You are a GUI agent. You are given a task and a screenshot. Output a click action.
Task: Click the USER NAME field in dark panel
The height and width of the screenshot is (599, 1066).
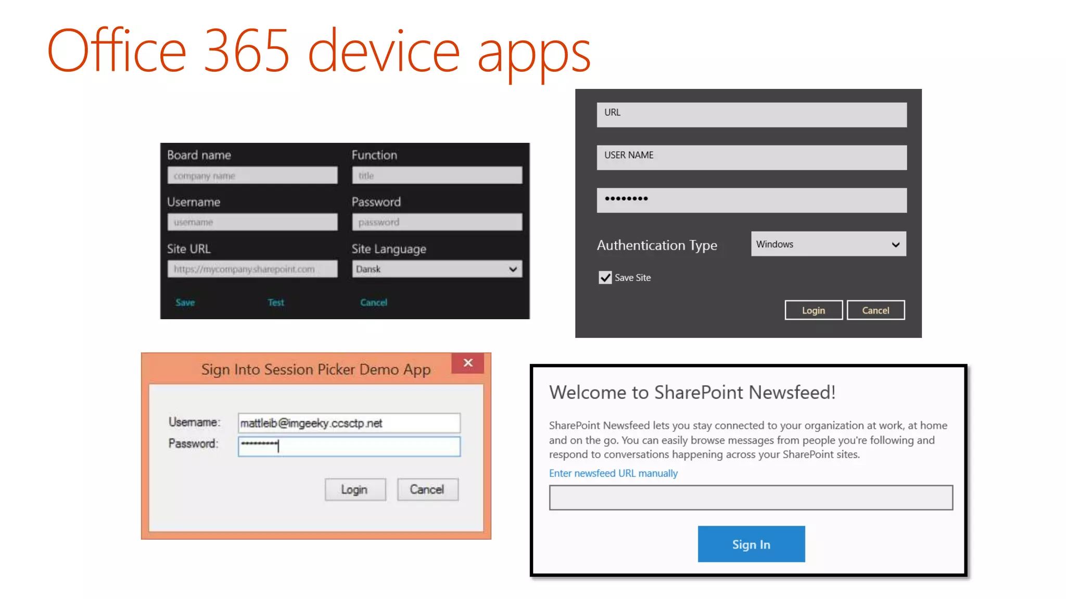point(751,158)
